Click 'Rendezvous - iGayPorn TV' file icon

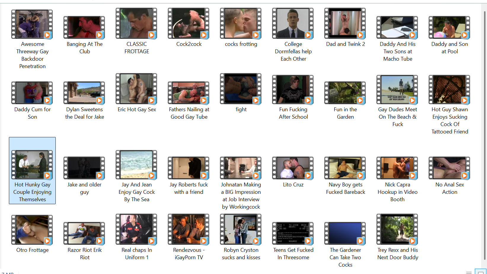point(189,230)
